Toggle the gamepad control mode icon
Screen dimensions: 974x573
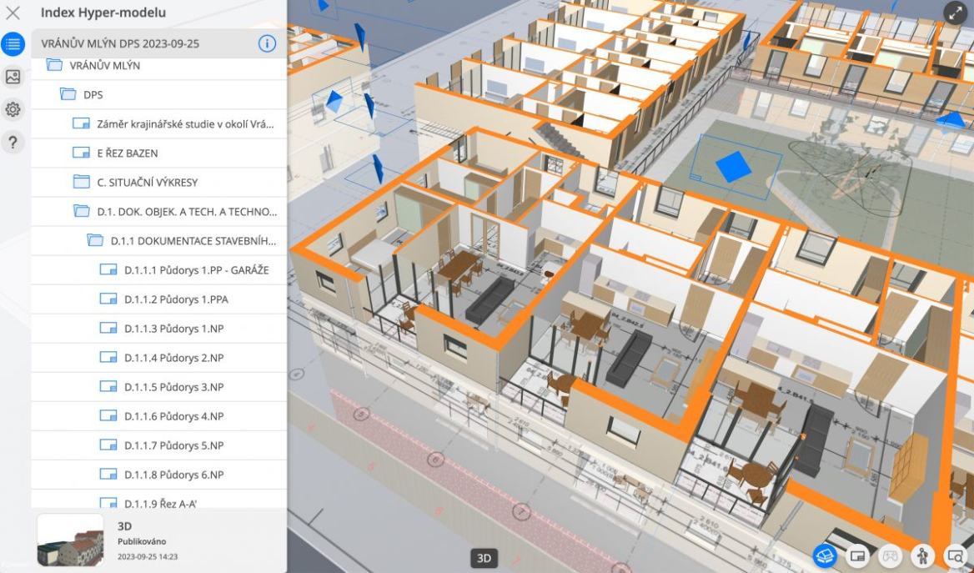890,555
